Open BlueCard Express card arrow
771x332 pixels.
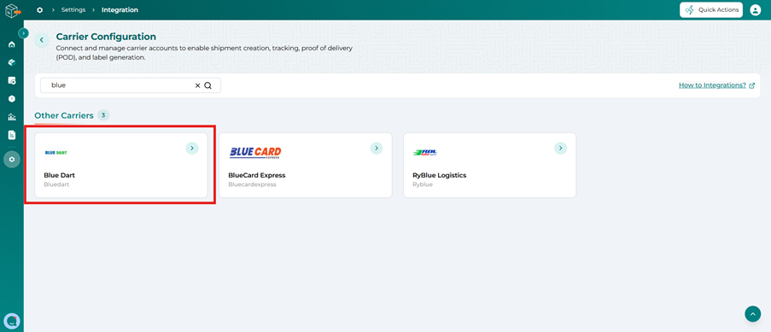377,148
